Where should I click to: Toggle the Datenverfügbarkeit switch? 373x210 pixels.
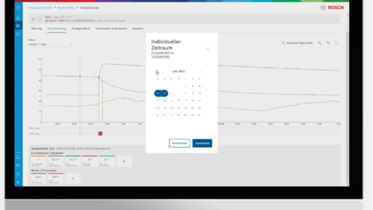283,43
